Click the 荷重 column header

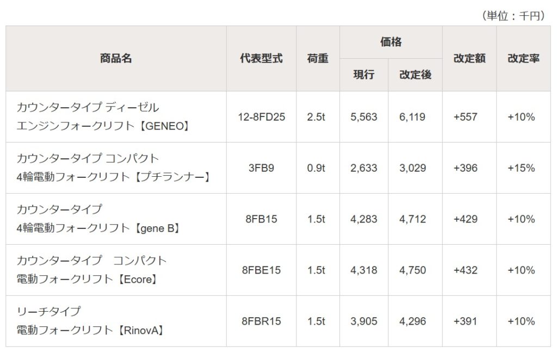pyautogui.click(x=318, y=59)
